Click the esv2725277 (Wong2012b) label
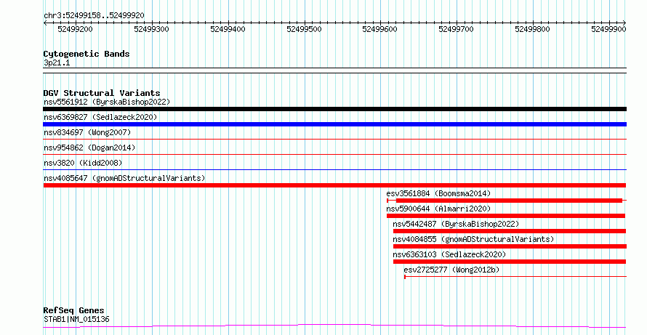Viewport: 647px width, 335px height. [451, 270]
